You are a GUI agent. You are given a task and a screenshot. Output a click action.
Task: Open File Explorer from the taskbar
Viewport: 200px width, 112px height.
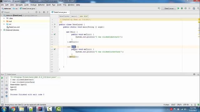(x=22, y=109)
